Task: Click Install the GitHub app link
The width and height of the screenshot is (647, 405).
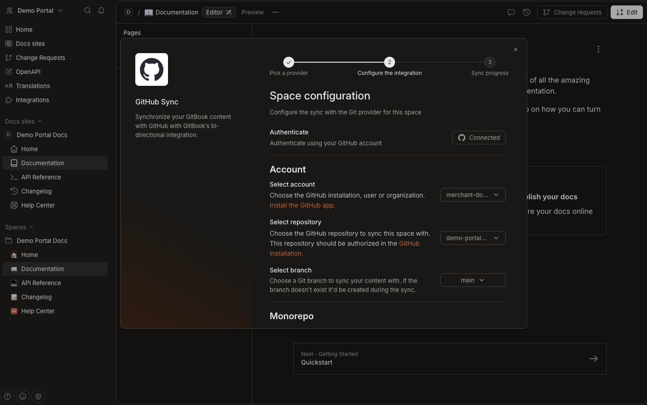Action: coord(302,205)
